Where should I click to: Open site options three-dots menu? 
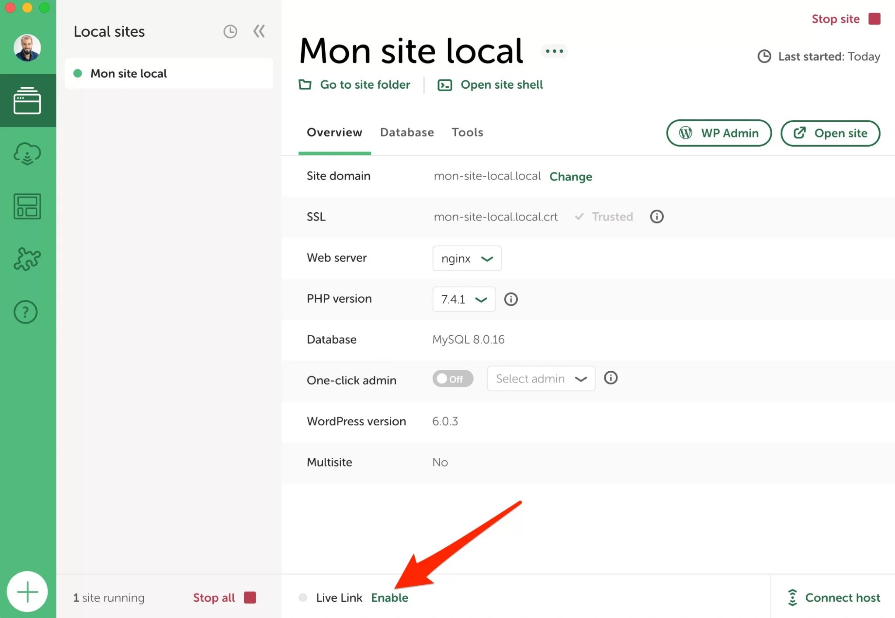tap(555, 51)
